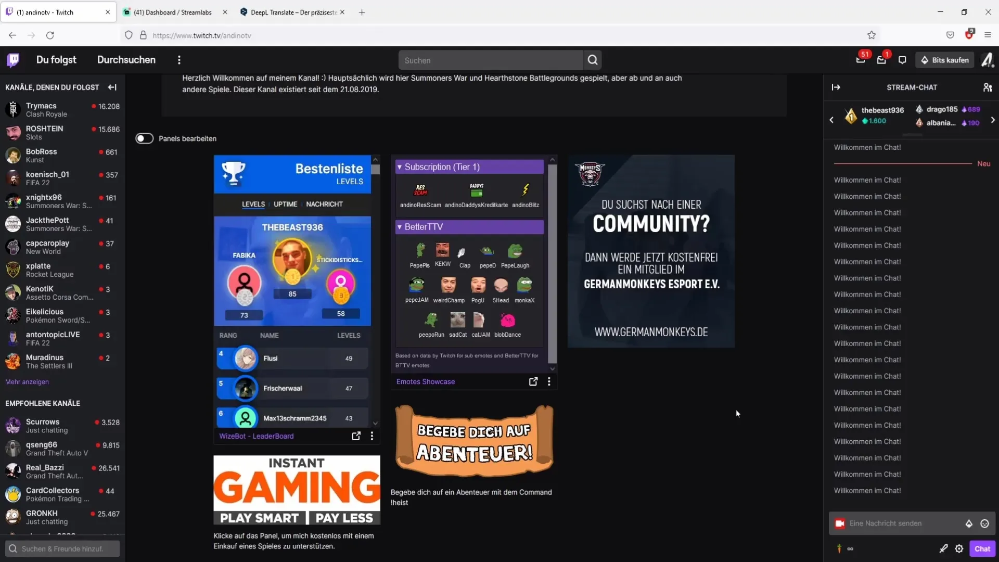Image resolution: width=999 pixels, height=562 pixels.
Task: Click the Bits kaufen button
Action: point(945,60)
